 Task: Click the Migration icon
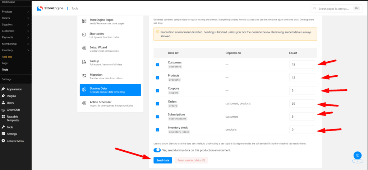pyautogui.click(x=84, y=76)
